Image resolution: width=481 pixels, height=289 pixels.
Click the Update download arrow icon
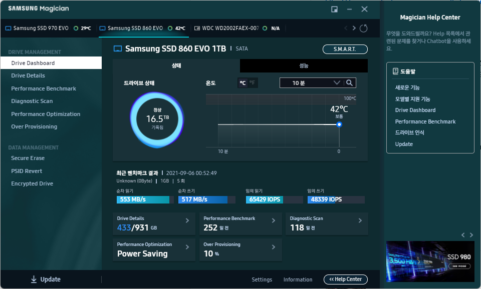34,279
